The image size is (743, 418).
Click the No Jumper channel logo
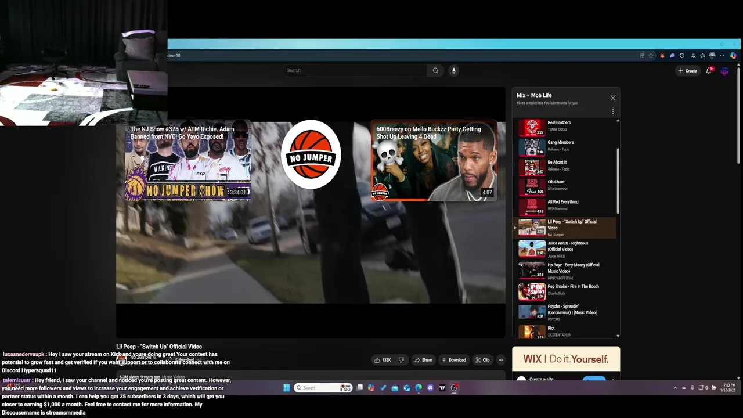[x=311, y=154]
